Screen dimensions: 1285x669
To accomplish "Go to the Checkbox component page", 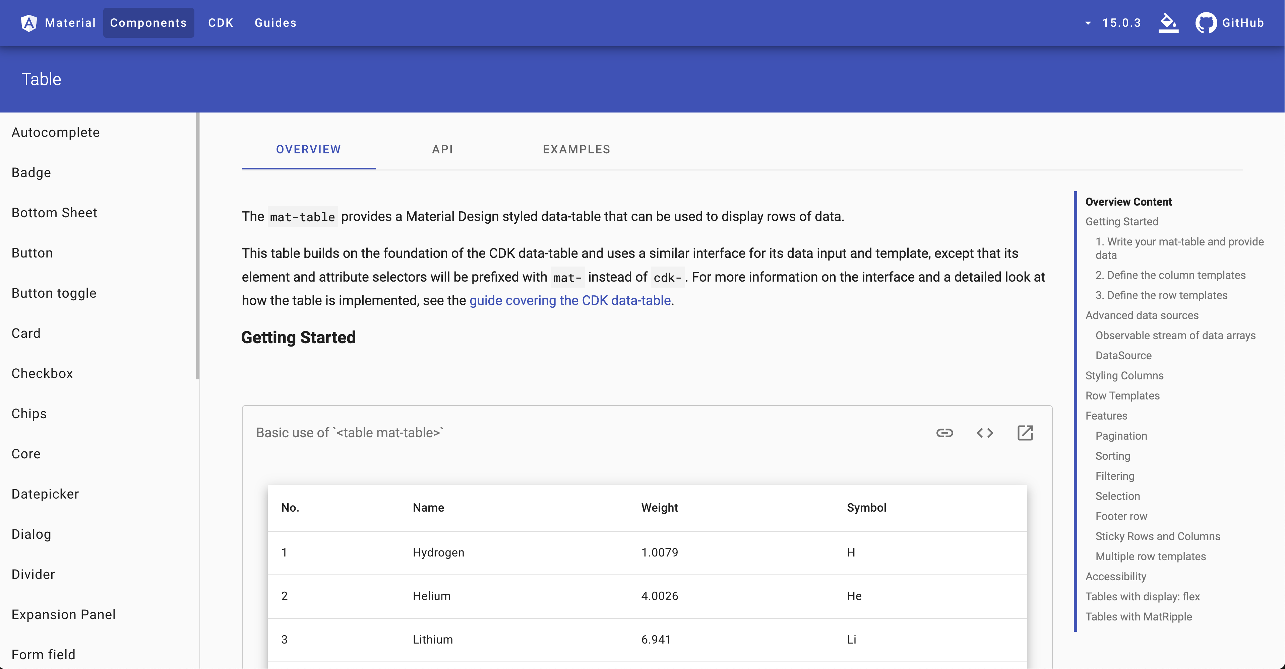I will [x=43, y=373].
